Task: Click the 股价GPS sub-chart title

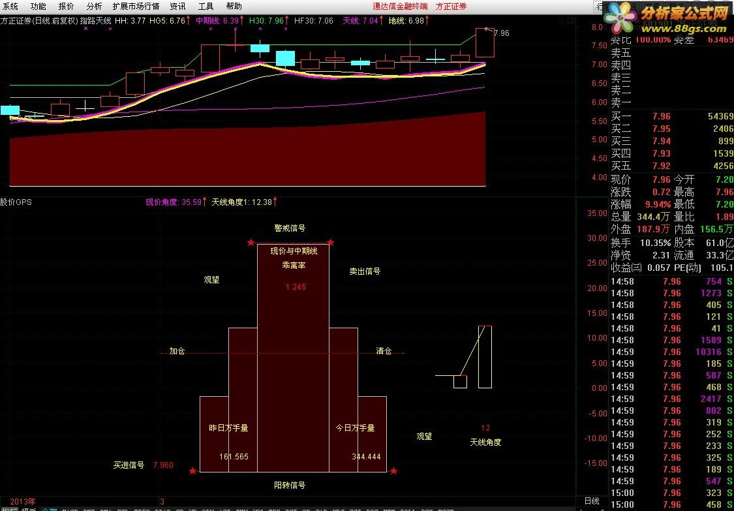Action: [x=16, y=202]
